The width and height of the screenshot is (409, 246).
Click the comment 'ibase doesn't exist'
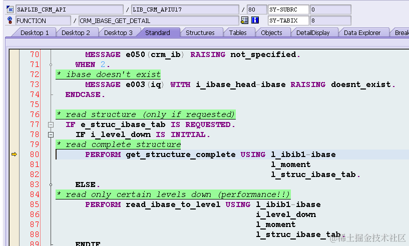click(108, 74)
